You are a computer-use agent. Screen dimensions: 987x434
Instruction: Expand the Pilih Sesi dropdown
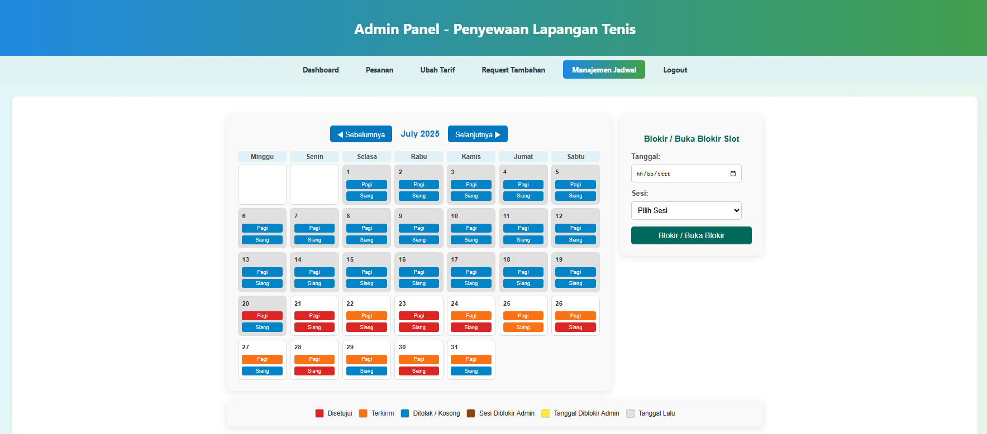[686, 210]
